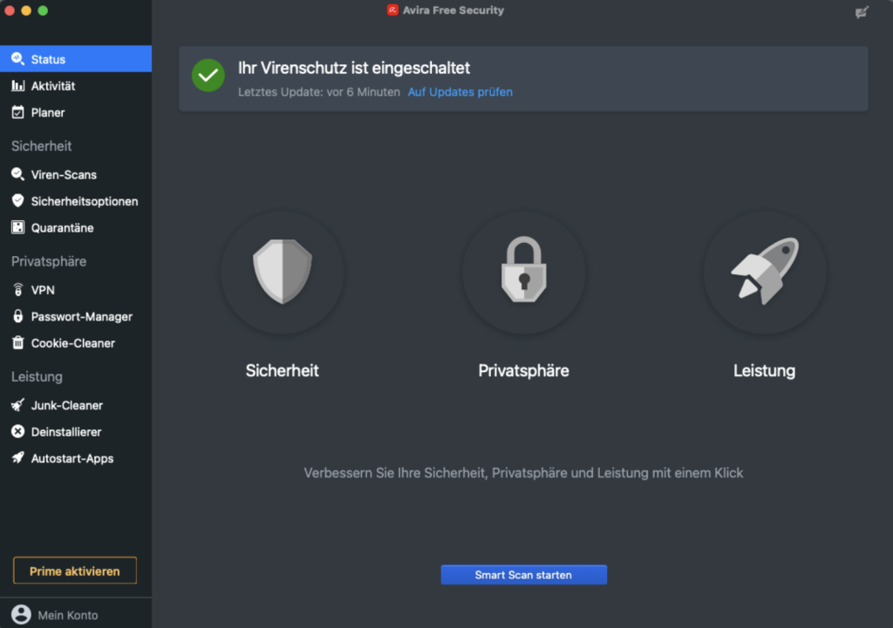Viewport: 893px width, 628px height.
Task: Select Deinstallierer in the sidebar
Action: 66,432
